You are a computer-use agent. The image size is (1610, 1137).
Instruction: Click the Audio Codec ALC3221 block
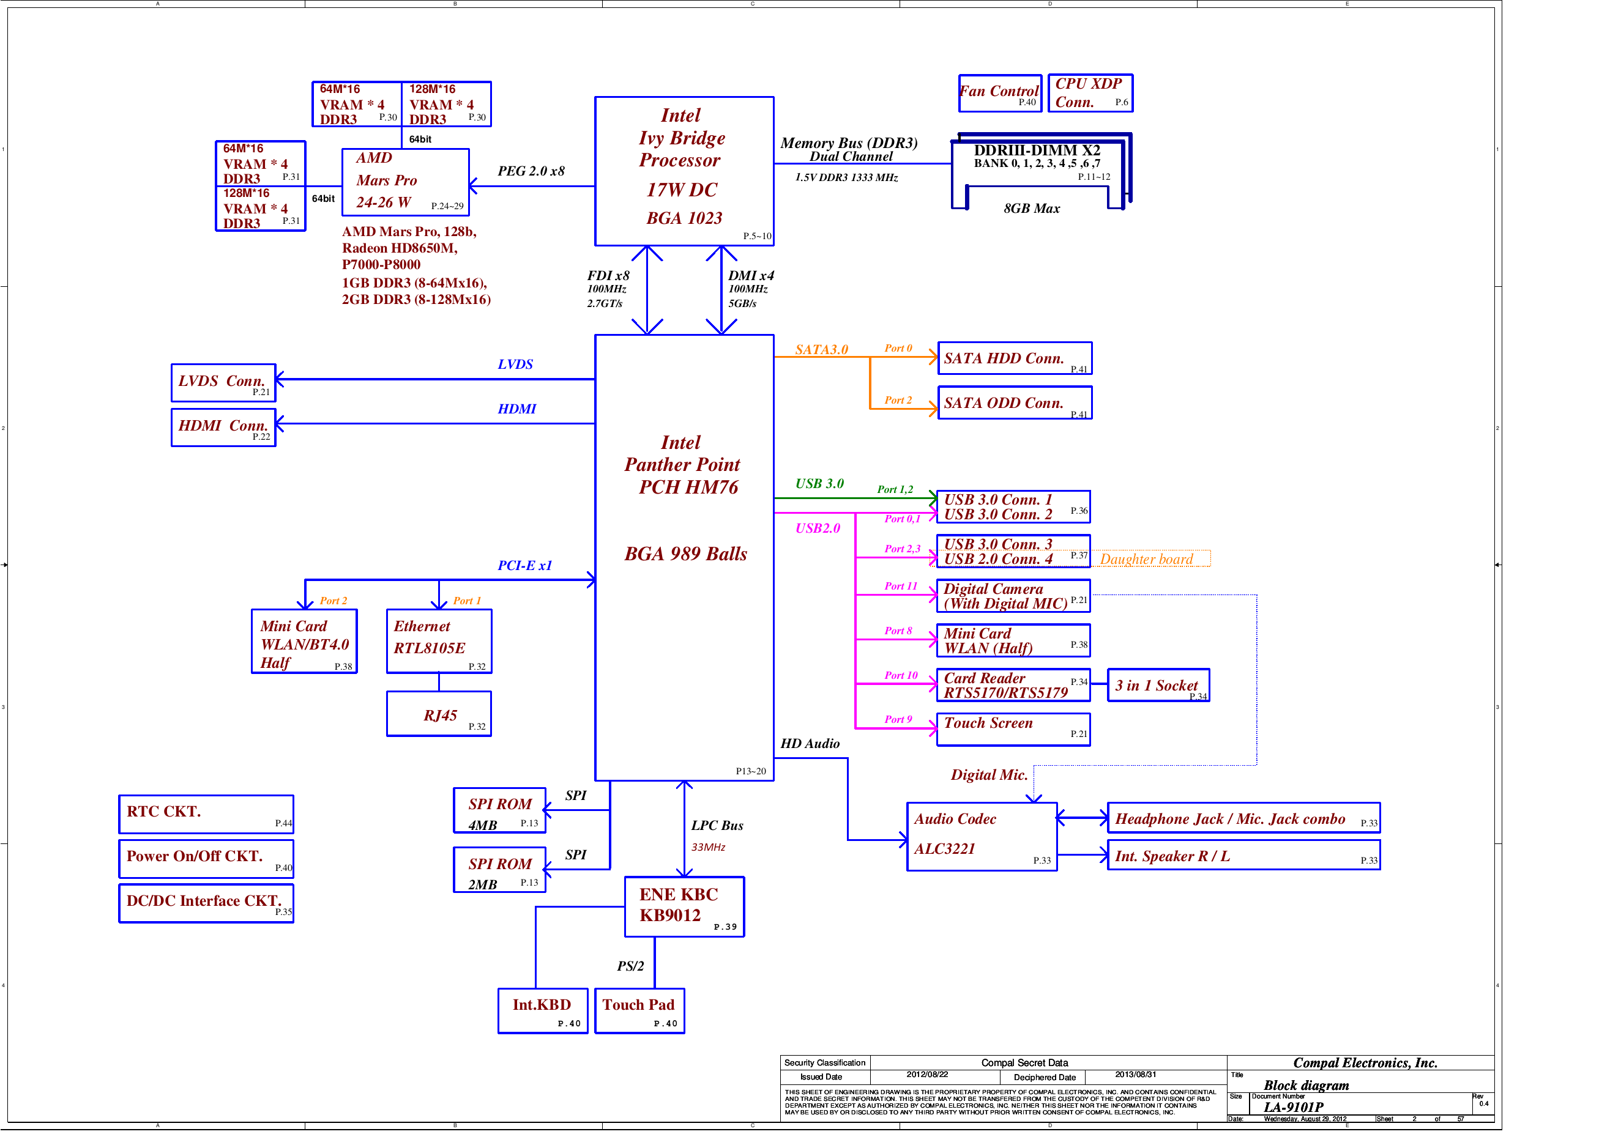point(982,837)
